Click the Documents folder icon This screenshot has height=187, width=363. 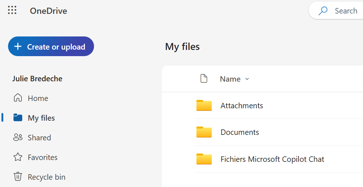pyautogui.click(x=204, y=132)
